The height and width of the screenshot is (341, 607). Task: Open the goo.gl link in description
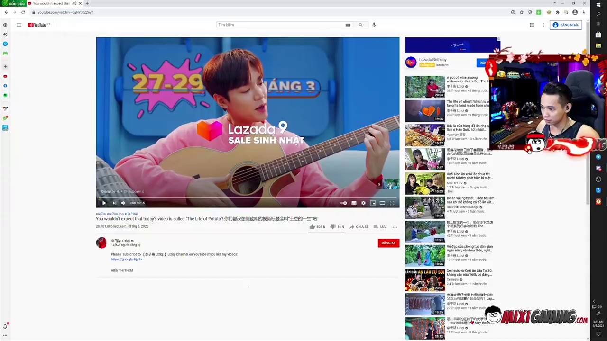click(x=127, y=259)
